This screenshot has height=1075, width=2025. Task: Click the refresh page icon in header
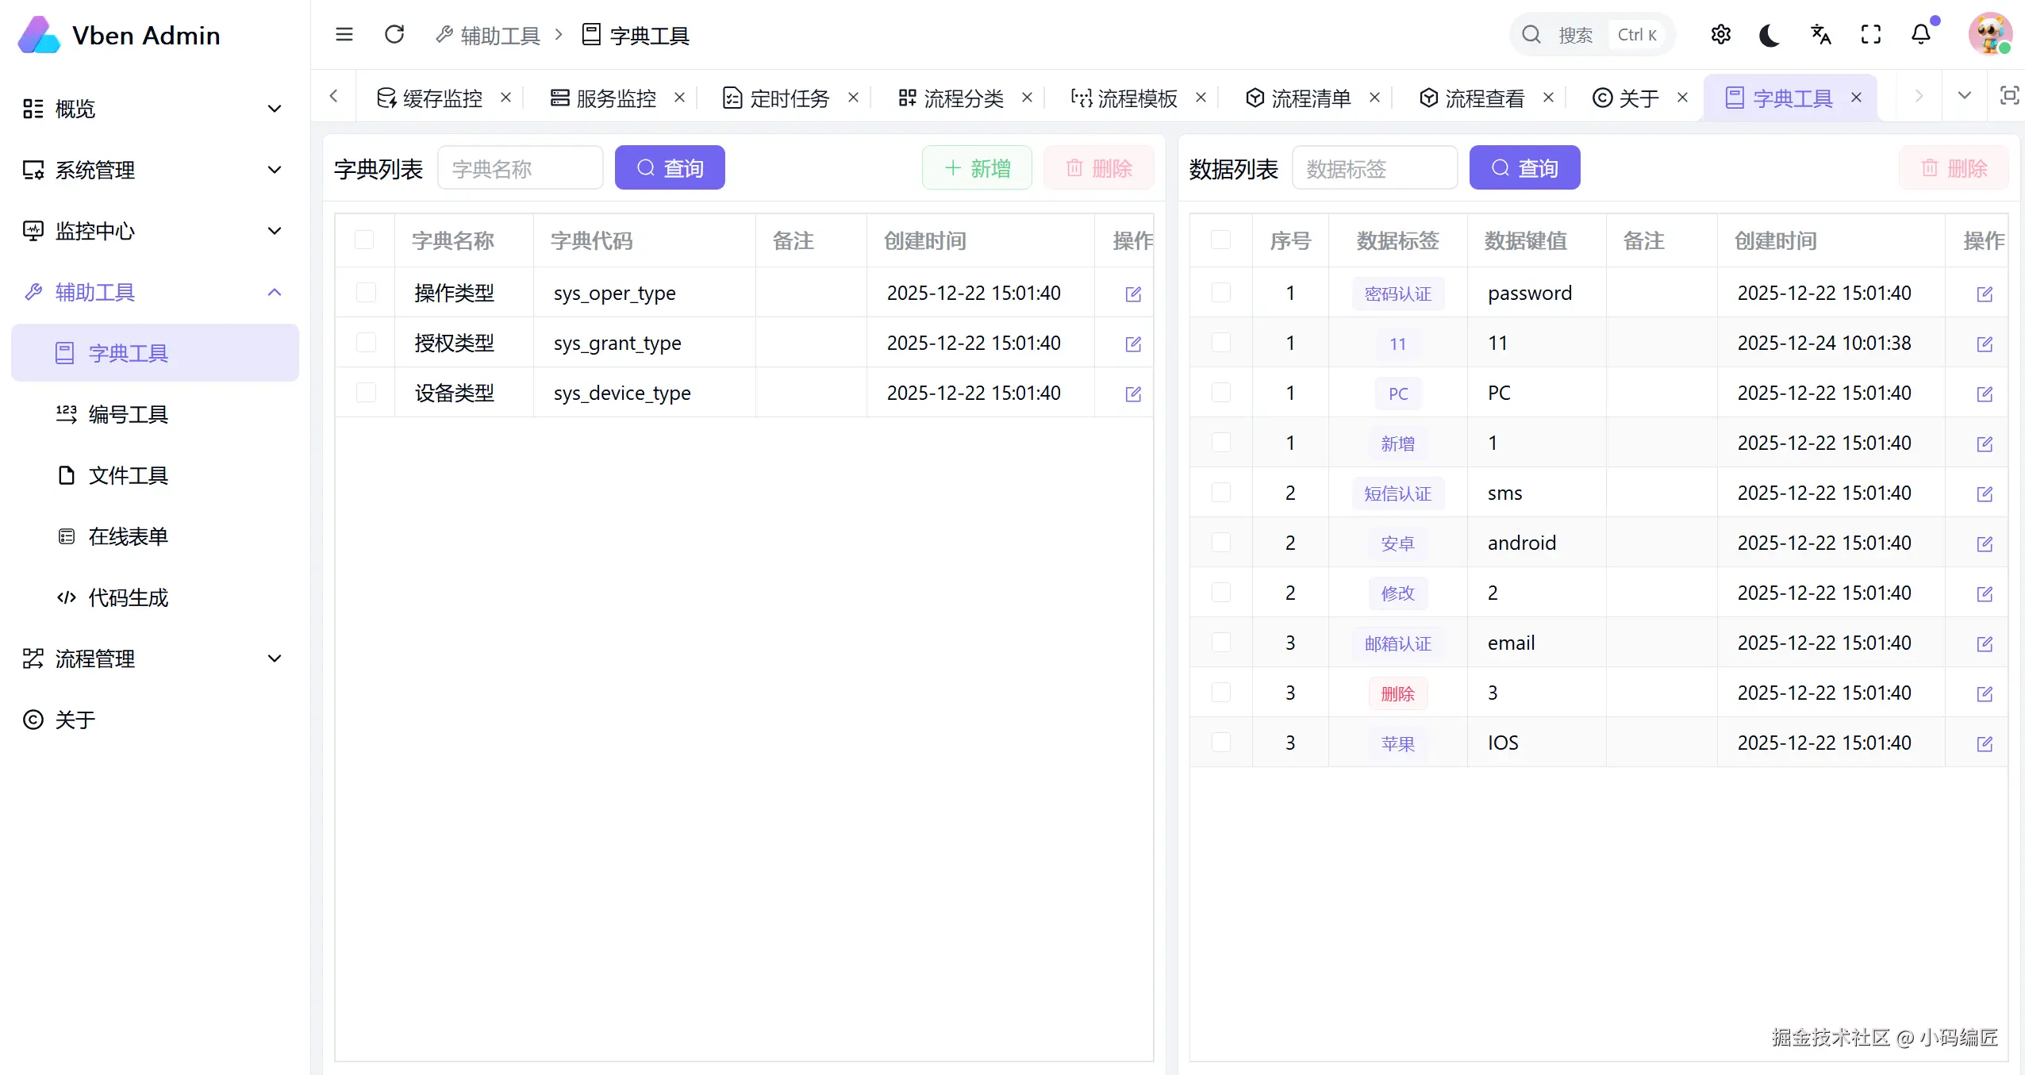click(x=394, y=35)
